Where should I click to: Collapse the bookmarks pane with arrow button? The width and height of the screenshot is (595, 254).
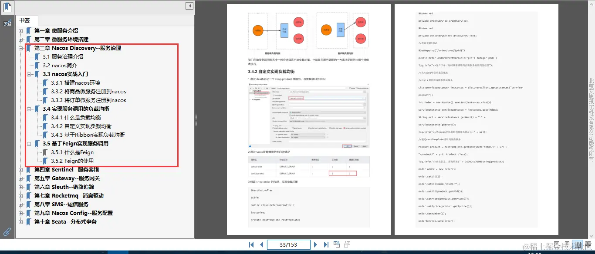click(189, 6)
